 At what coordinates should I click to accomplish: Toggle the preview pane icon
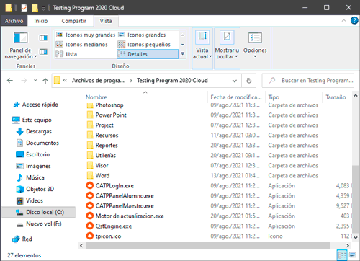[43, 37]
